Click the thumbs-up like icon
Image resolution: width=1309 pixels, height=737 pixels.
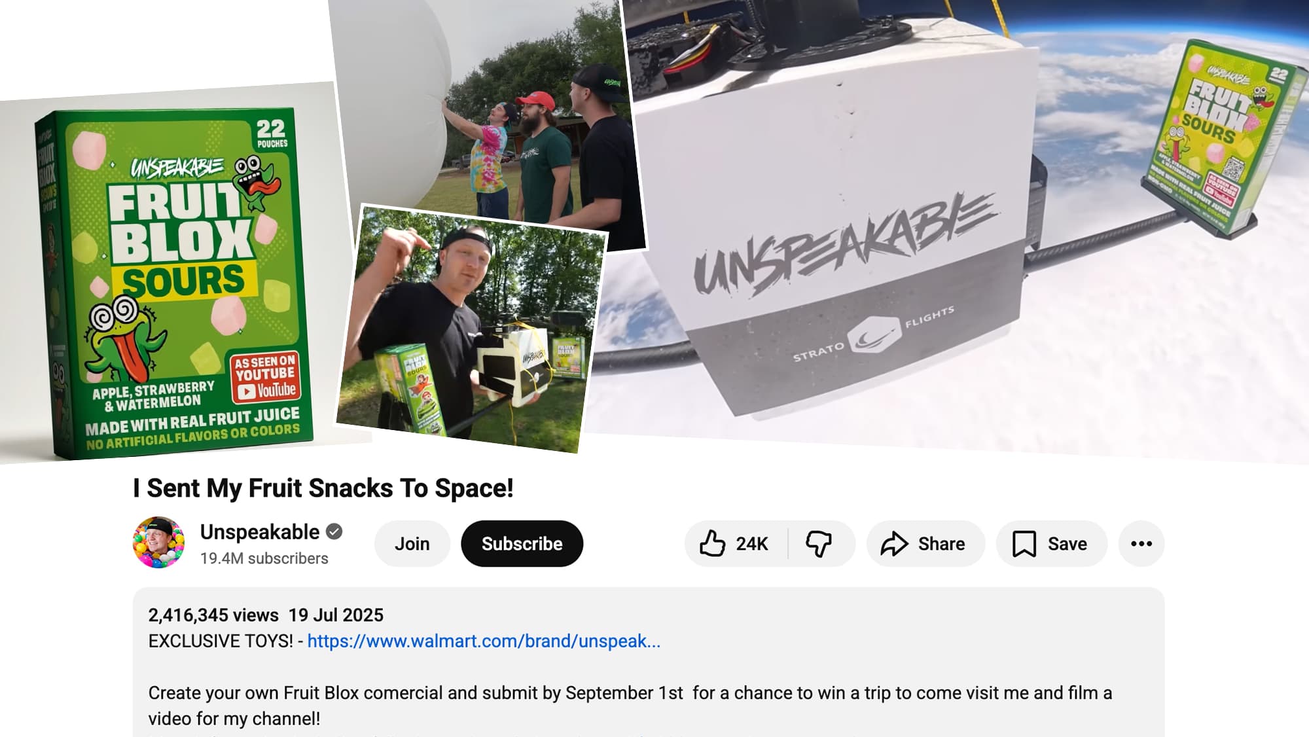[712, 543]
